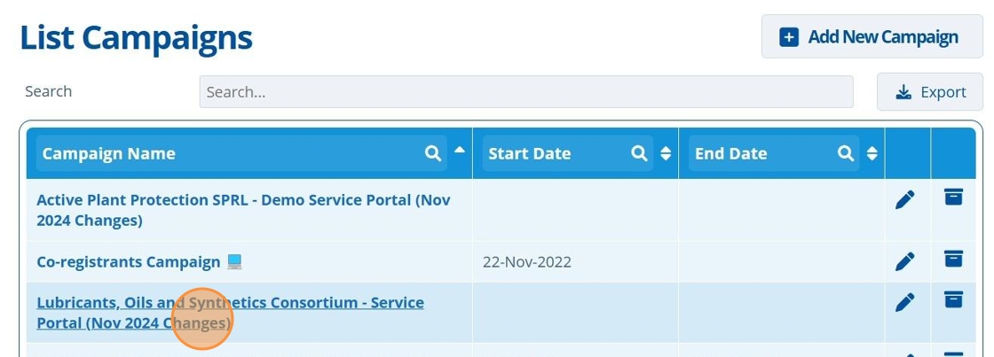
Task: Click the Campaign Name column search icon
Action: tap(433, 153)
